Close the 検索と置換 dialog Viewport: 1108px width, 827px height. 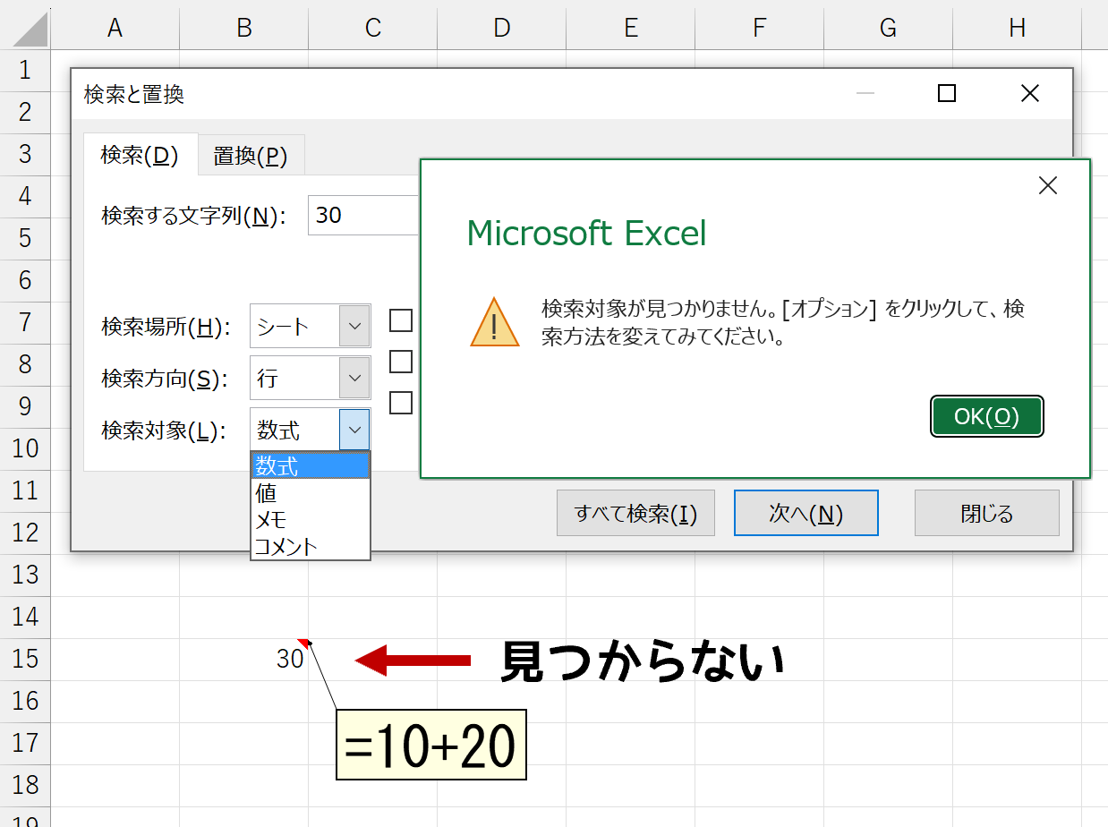click(x=1029, y=93)
